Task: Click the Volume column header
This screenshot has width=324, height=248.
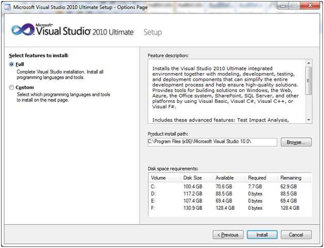Action: [165, 178]
